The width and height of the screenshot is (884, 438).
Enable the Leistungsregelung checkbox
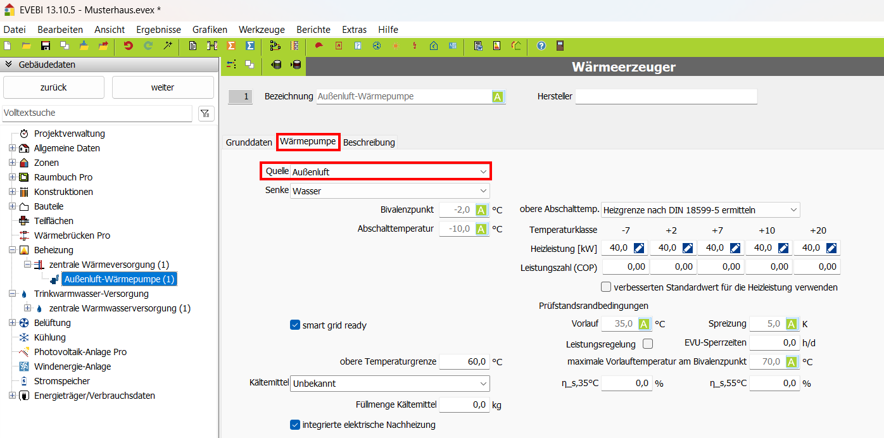pos(647,344)
